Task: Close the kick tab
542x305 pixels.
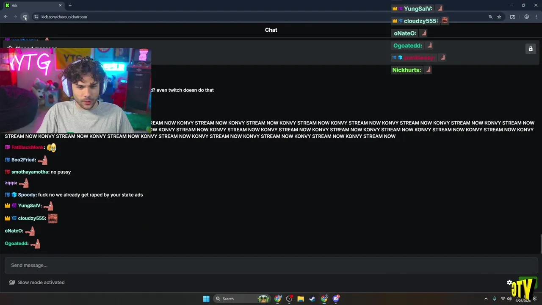Action: [60, 6]
